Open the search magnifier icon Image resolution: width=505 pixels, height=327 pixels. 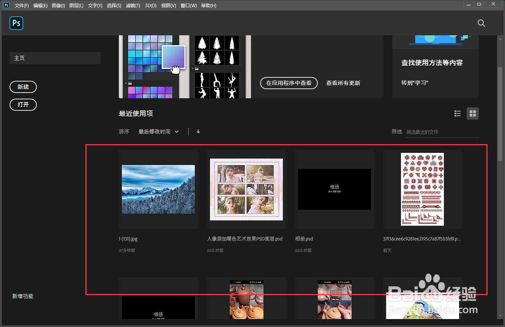pos(481,23)
